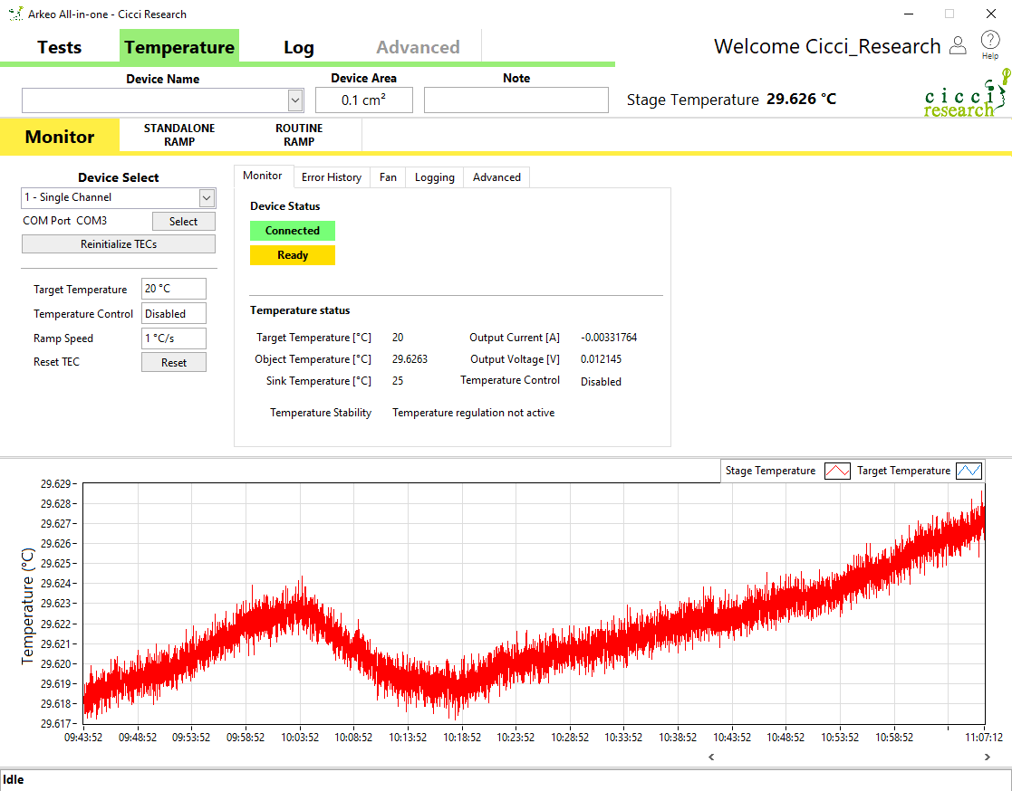Click the user account icon beside Welcome Cicci_Research

coord(958,45)
